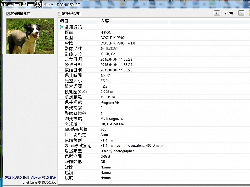The height and width of the screenshot is (187, 250).
Task: Select the 最大光圈 value F2.7
Action: coord(104,86)
